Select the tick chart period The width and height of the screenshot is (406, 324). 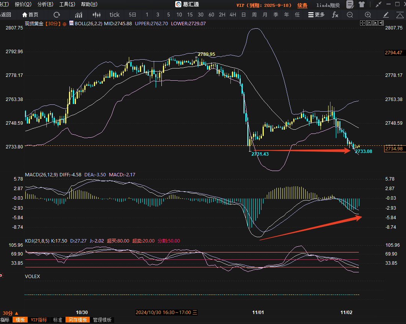tap(114, 15)
